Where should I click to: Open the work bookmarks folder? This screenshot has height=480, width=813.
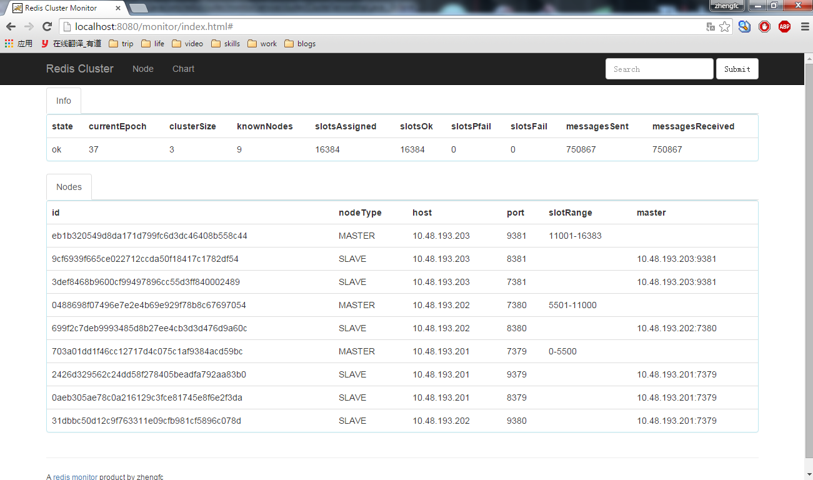pyautogui.click(x=262, y=44)
